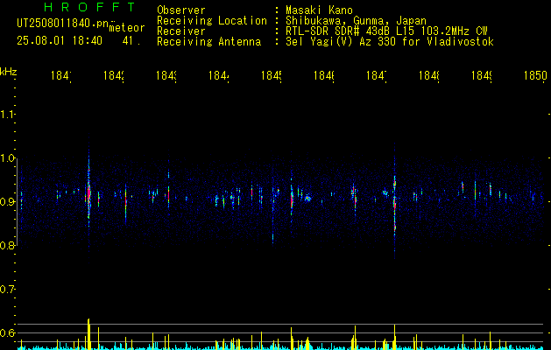Image resolution: width=551 pixels, height=350 pixels.
Task: Click the date stamp 25.08.01 18:40
Action: pos(60,41)
